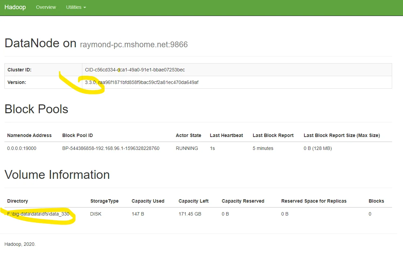Click the StorageType DISK value

(96, 214)
